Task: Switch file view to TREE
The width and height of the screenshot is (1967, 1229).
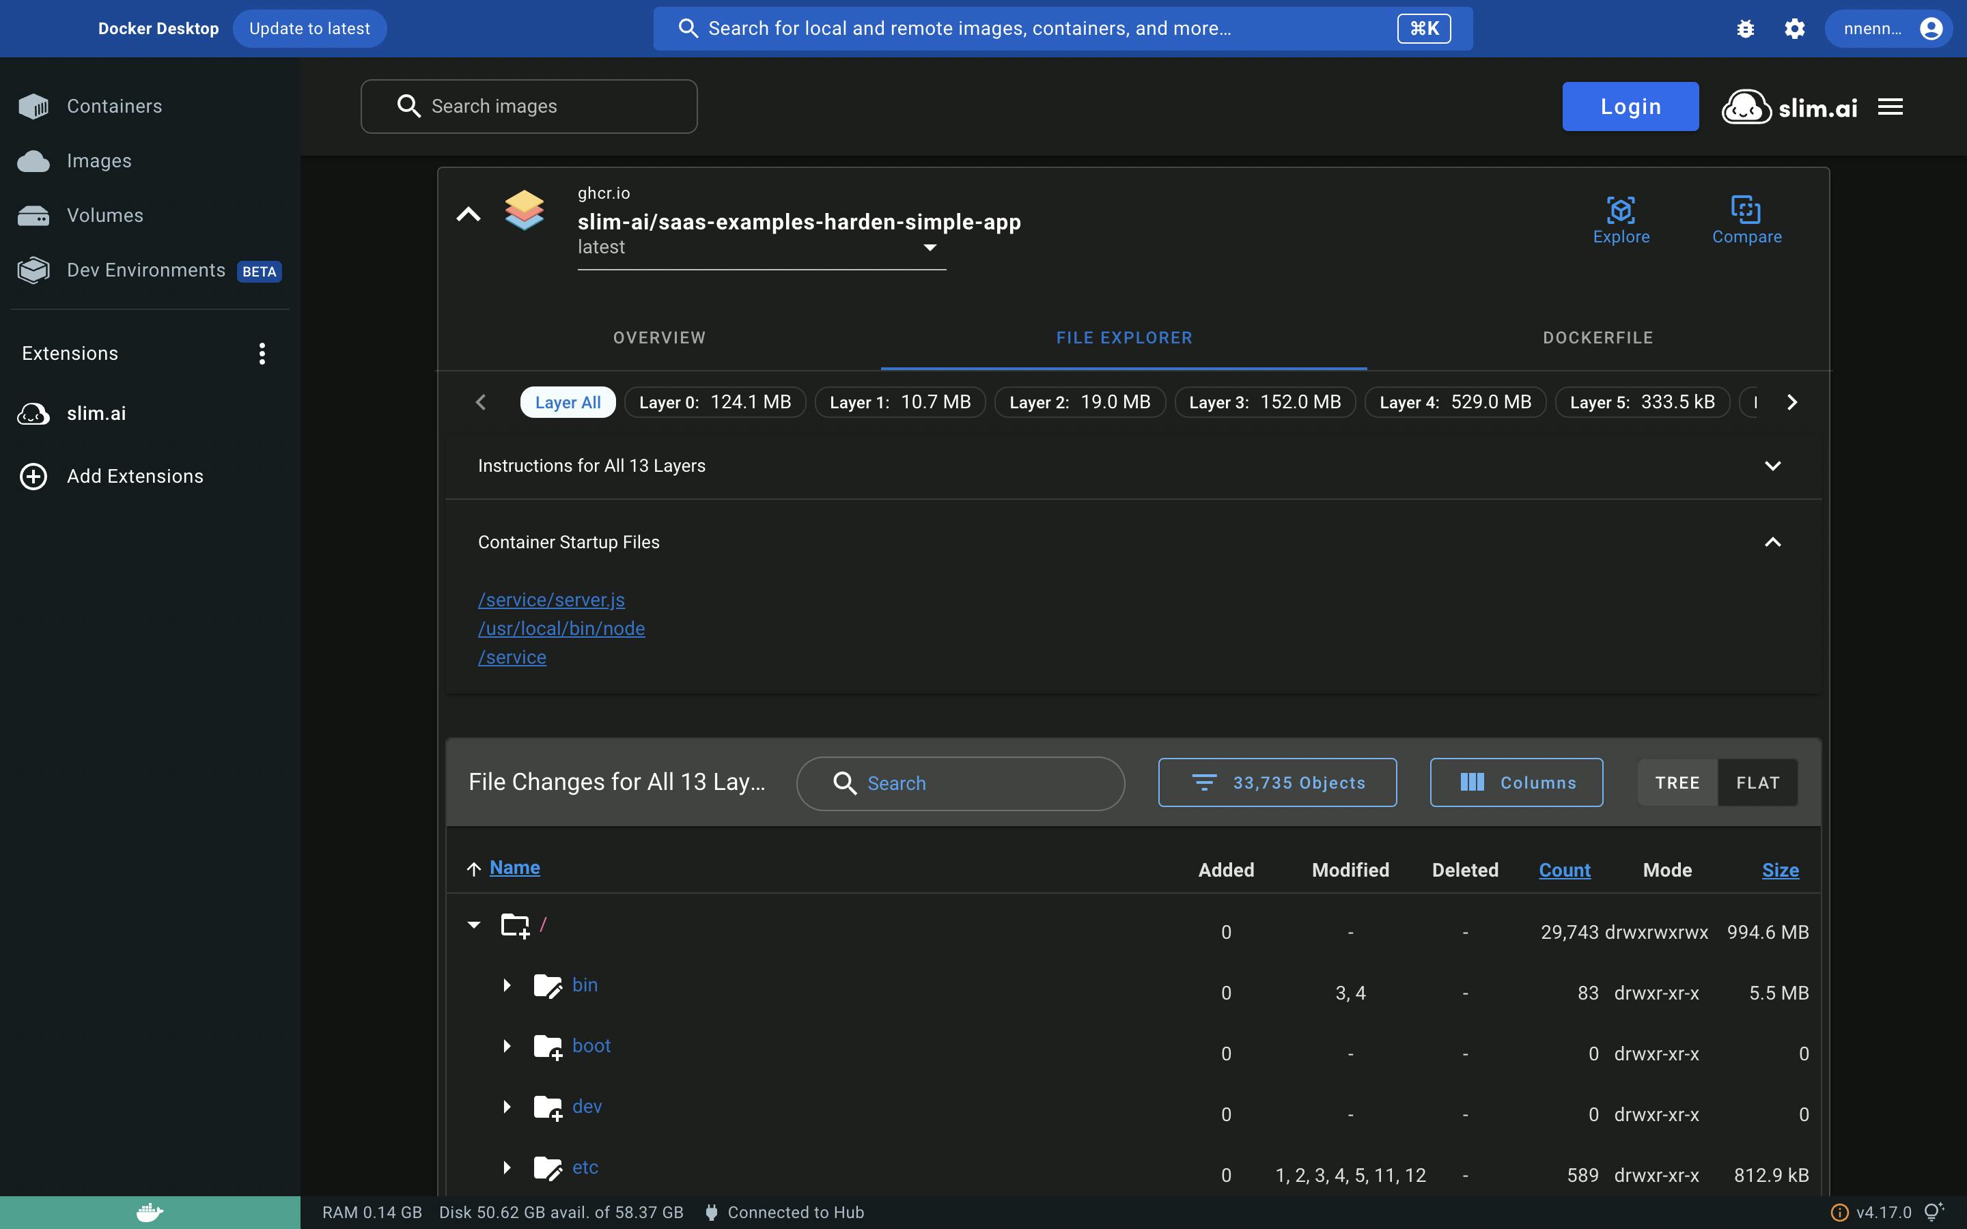Action: (1677, 782)
